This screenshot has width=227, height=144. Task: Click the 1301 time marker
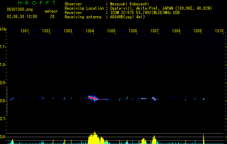coord(25,31)
